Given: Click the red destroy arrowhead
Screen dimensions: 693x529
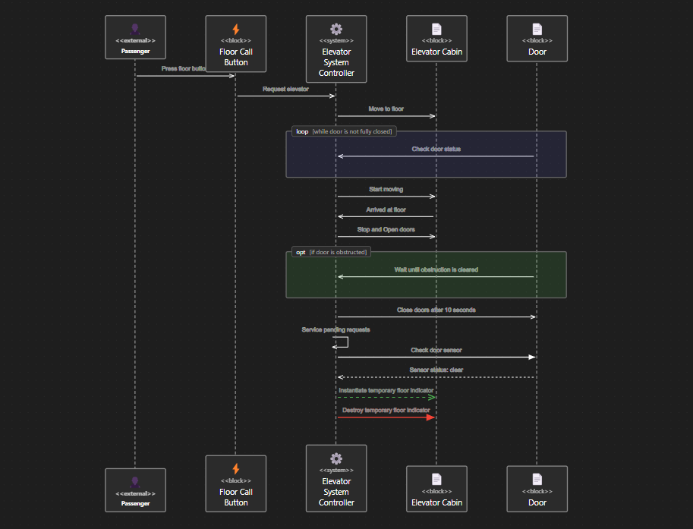Looking at the screenshot, I should coord(430,417).
